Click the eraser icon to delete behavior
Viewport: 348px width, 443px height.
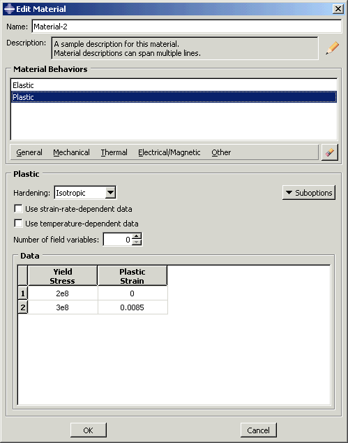[x=330, y=152]
